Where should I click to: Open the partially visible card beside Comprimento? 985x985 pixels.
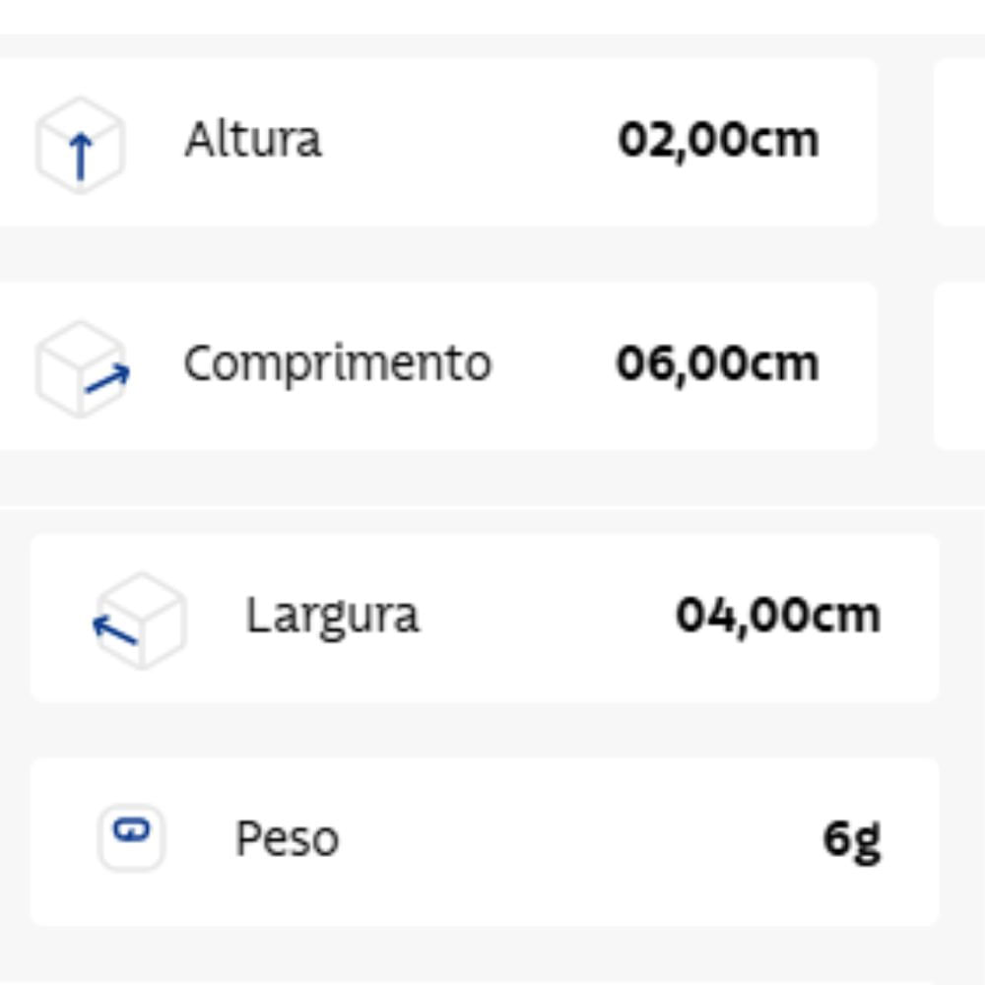coord(959,366)
